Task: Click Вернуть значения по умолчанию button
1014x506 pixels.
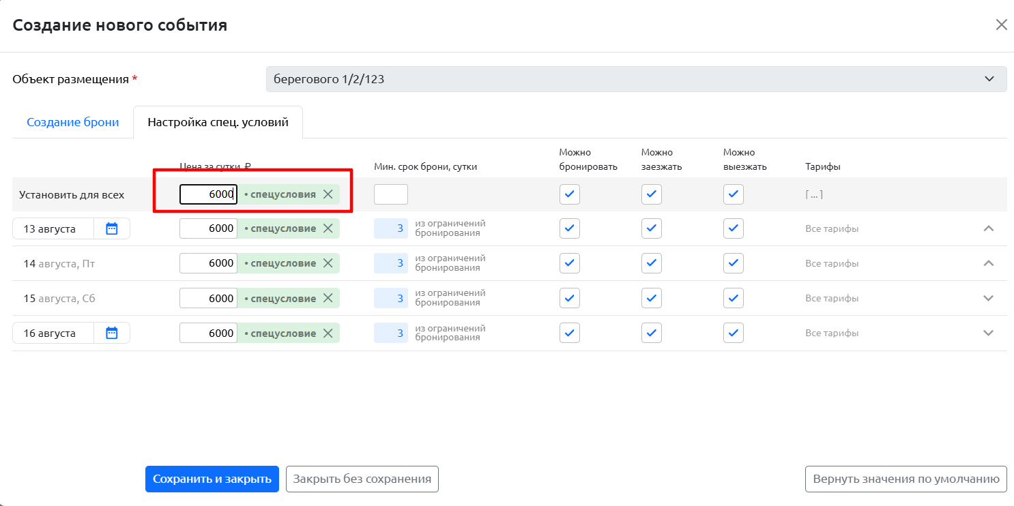Action: click(x=906, y=479)
